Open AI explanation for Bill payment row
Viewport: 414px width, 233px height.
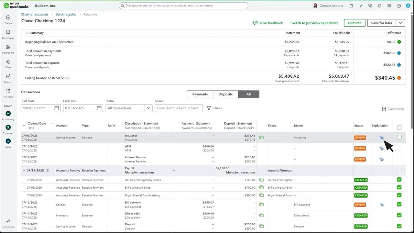point(382,205)
